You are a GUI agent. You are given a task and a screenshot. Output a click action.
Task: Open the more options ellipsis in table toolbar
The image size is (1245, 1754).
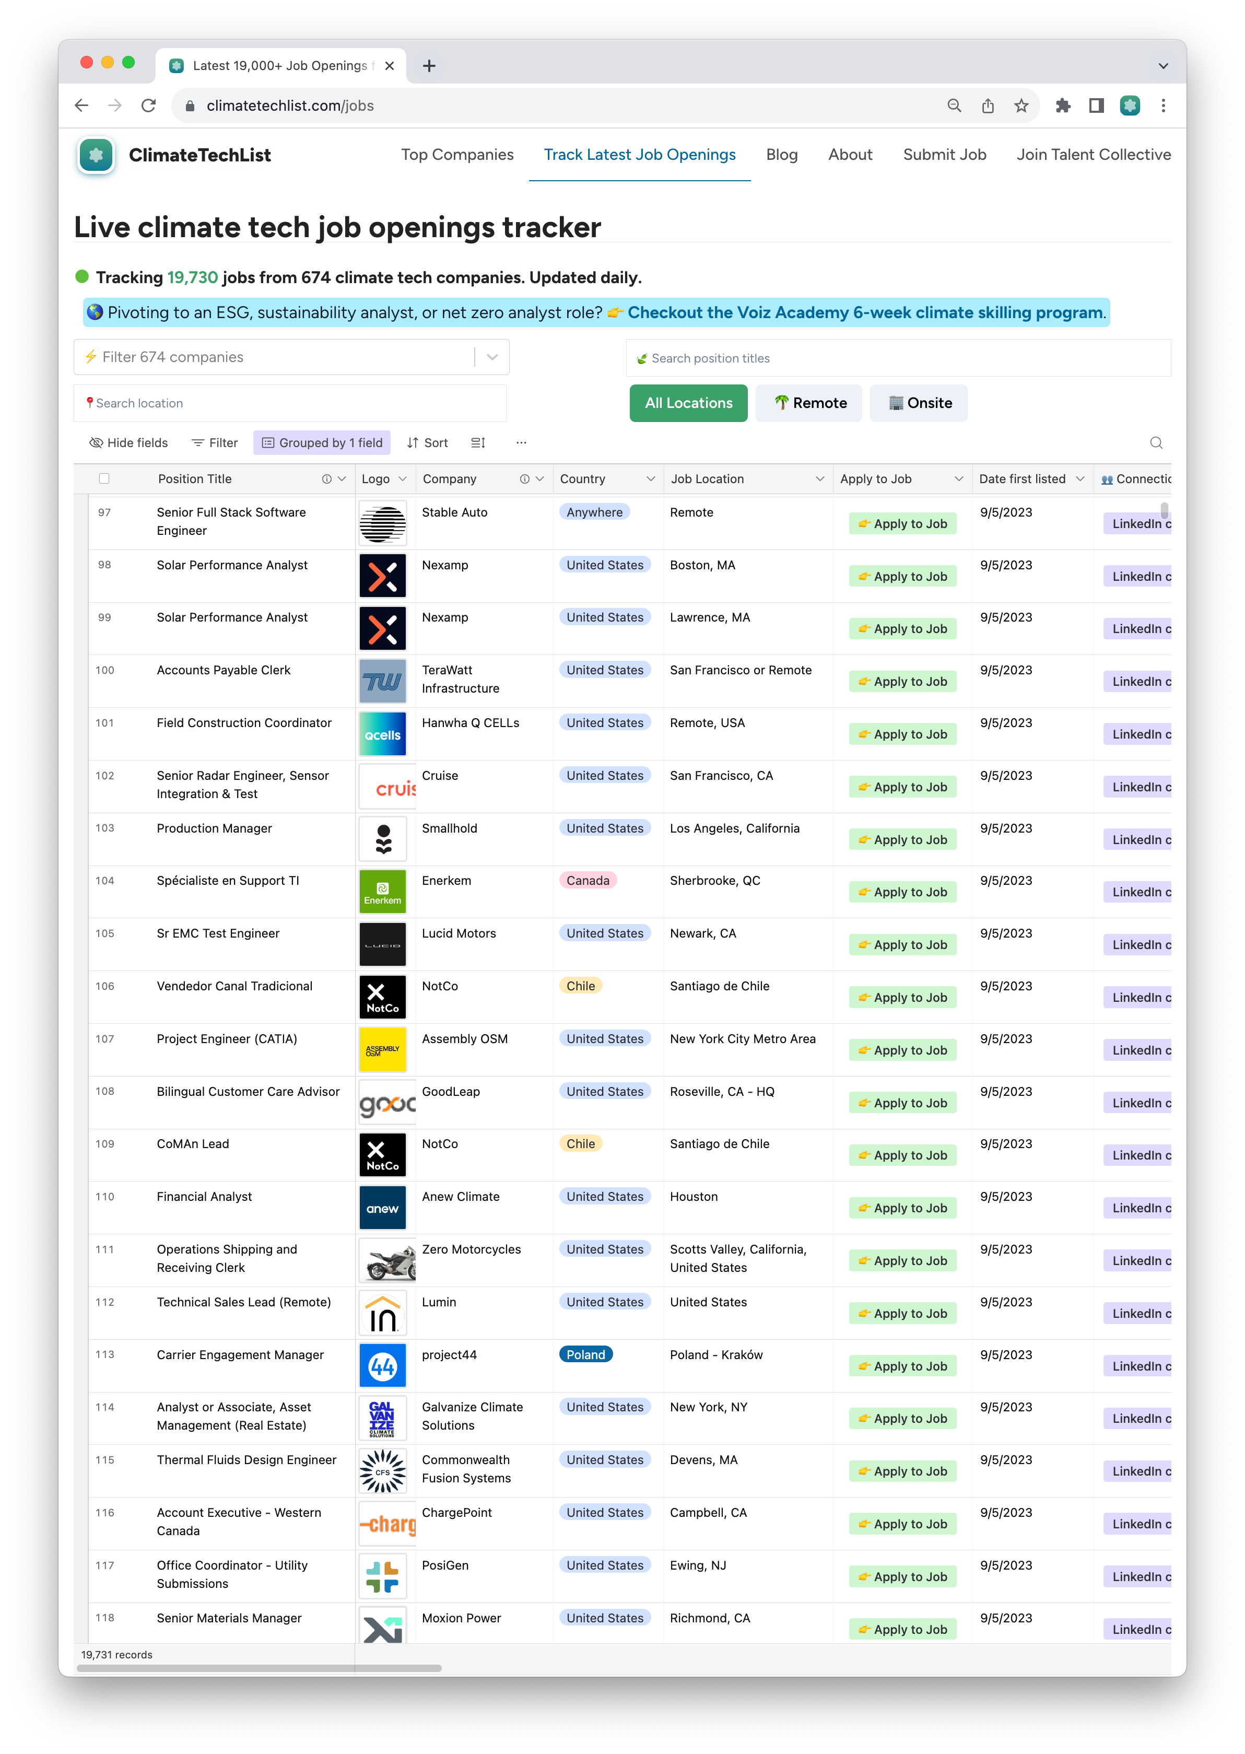(x=521, y=442)
